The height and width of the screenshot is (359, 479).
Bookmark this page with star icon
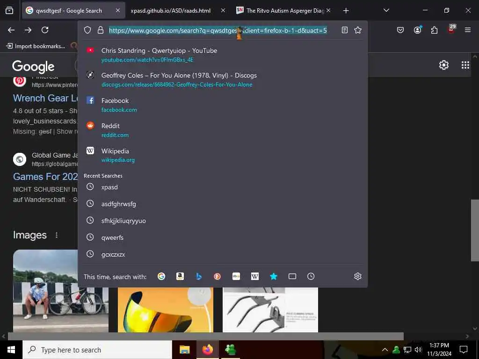(x=358, y=30)
